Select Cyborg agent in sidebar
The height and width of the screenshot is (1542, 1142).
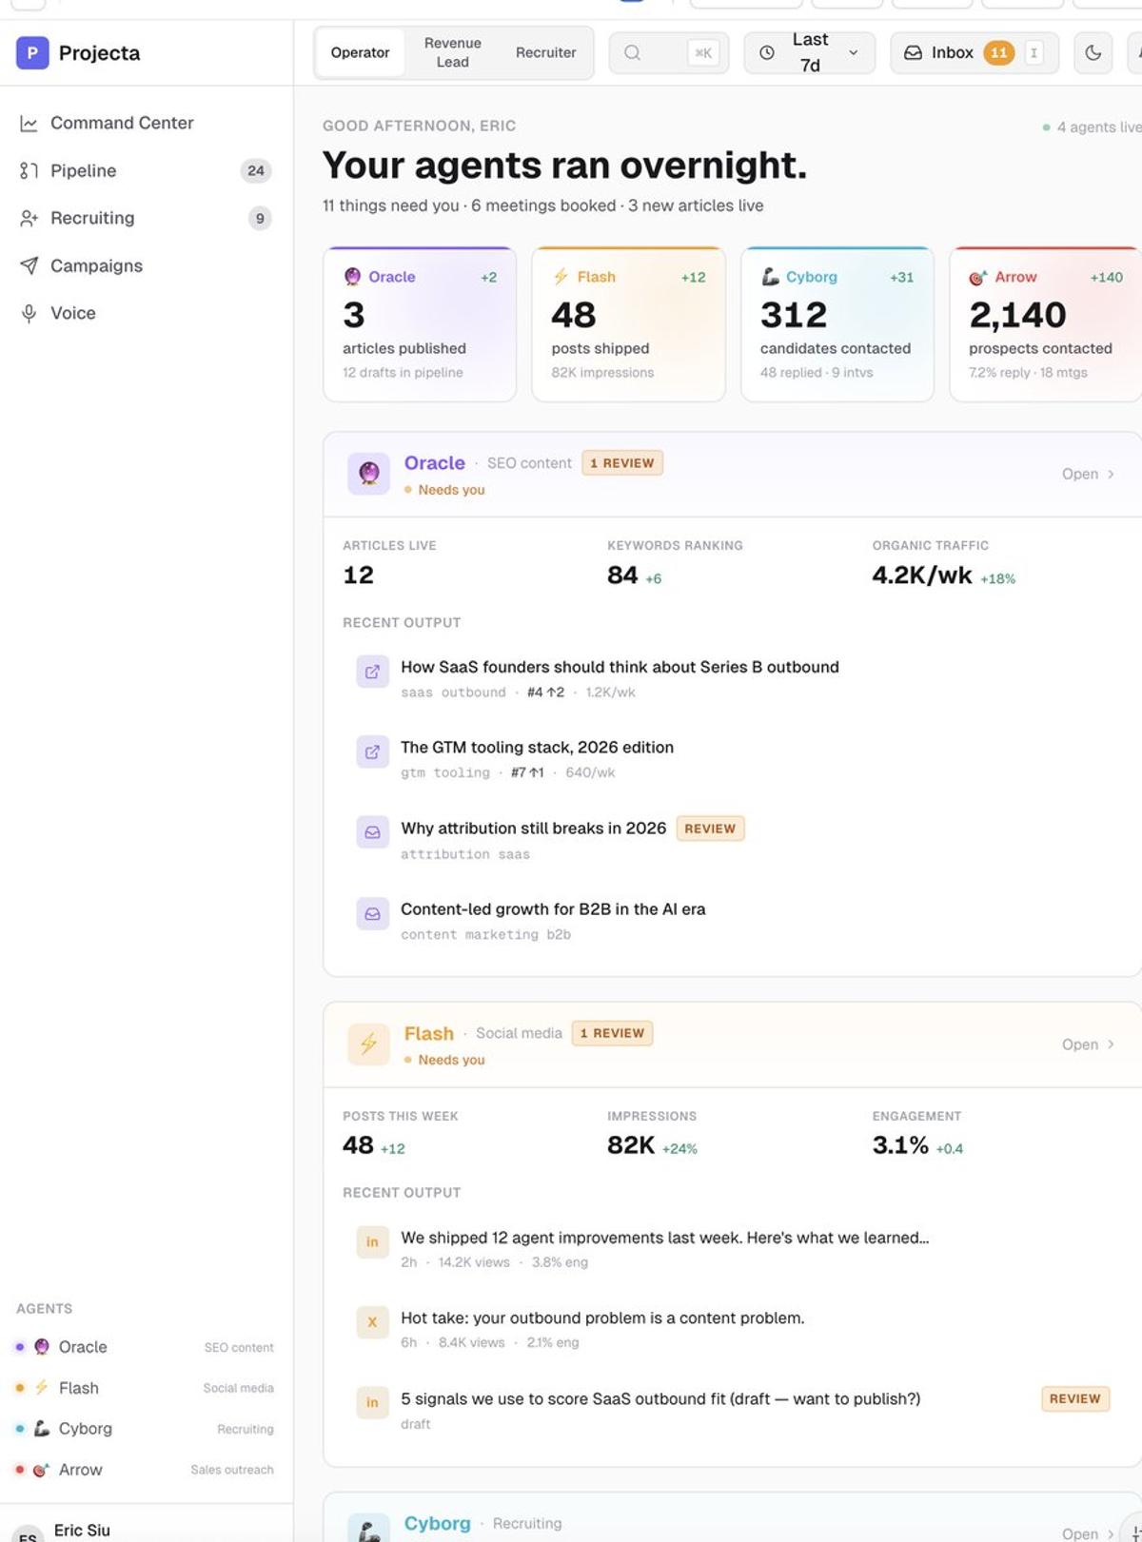(145, 1429)
